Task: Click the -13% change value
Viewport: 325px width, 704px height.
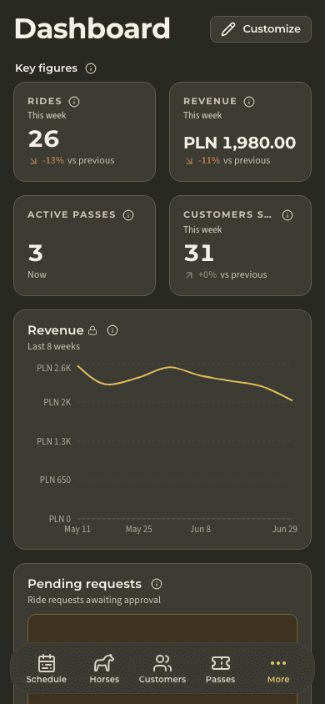Action: [x=53, y=160]
